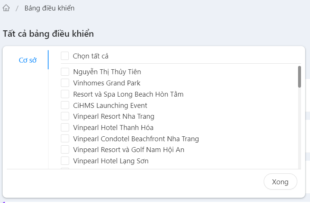310x203 pixels.
Task: Open the Bảng điều khiển breadcrumb link
Action: point(49,8)
